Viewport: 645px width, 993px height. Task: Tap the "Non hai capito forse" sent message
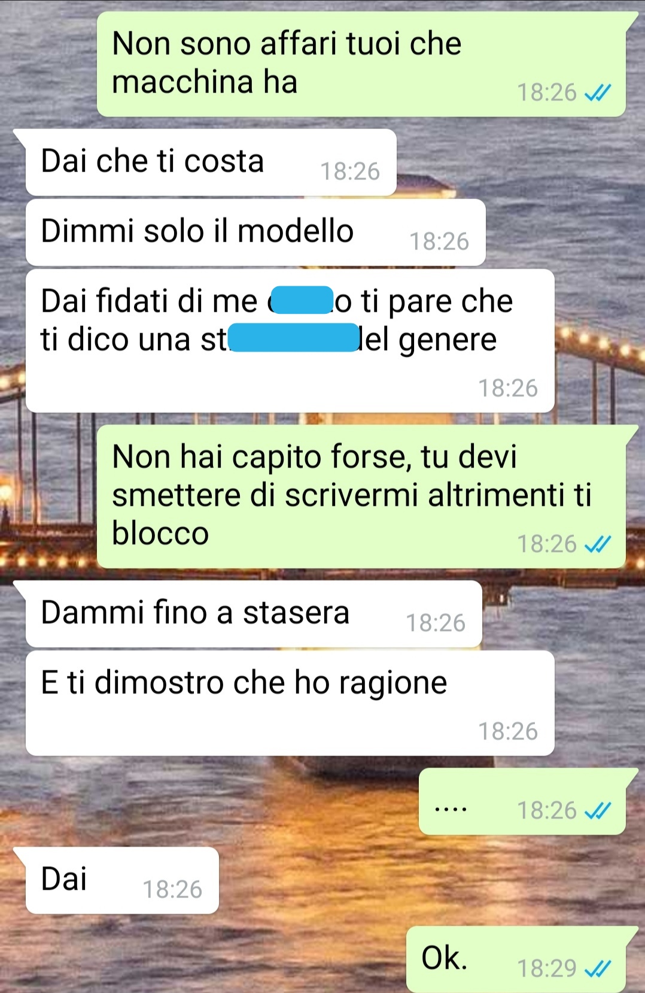click(361, 496)
